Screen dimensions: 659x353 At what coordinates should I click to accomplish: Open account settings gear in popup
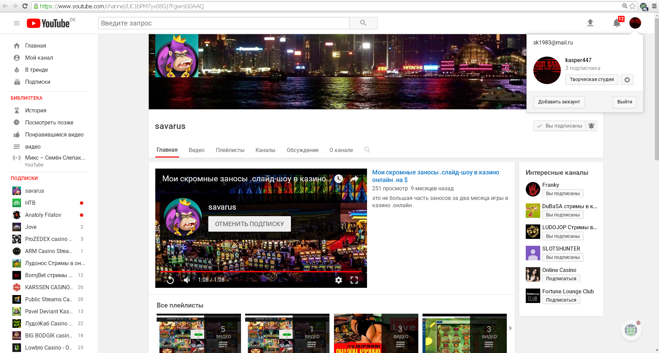627,80
